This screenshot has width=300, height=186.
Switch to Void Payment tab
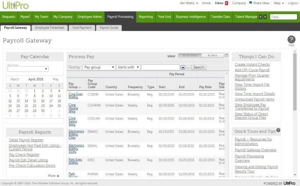82,28
